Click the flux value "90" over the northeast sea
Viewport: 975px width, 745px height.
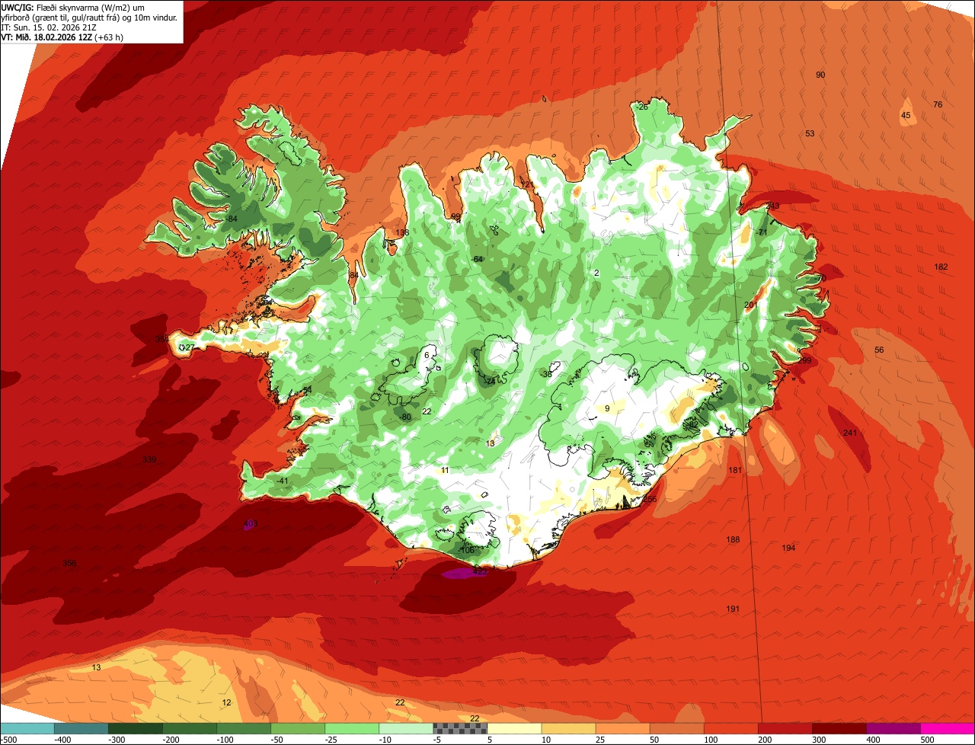[x=820, y=75]
